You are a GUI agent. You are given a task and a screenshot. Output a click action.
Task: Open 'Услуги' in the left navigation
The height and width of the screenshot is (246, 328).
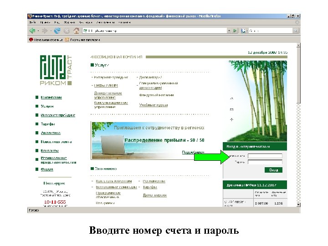click(47, 106)
